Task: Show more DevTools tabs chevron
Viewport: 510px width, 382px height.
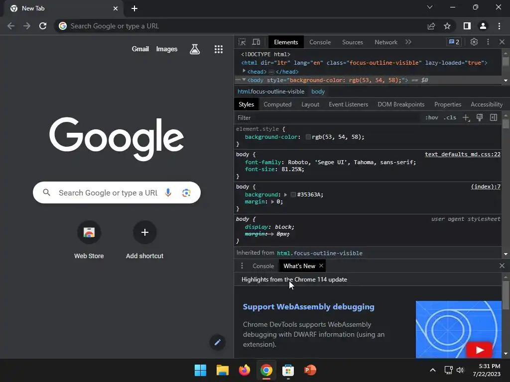Action: 408,42
